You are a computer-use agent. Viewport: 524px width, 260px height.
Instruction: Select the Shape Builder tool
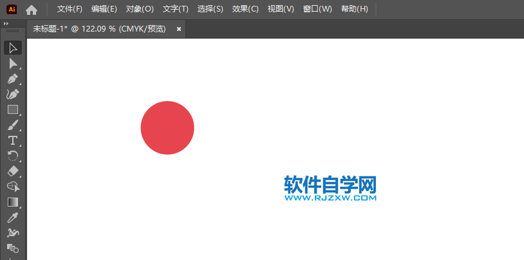point(13,187)
